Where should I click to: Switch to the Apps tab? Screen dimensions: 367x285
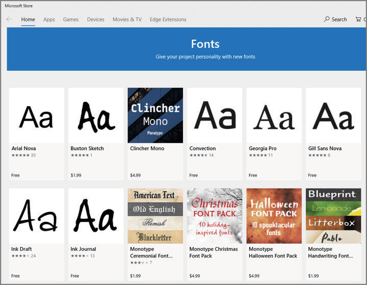49,19
